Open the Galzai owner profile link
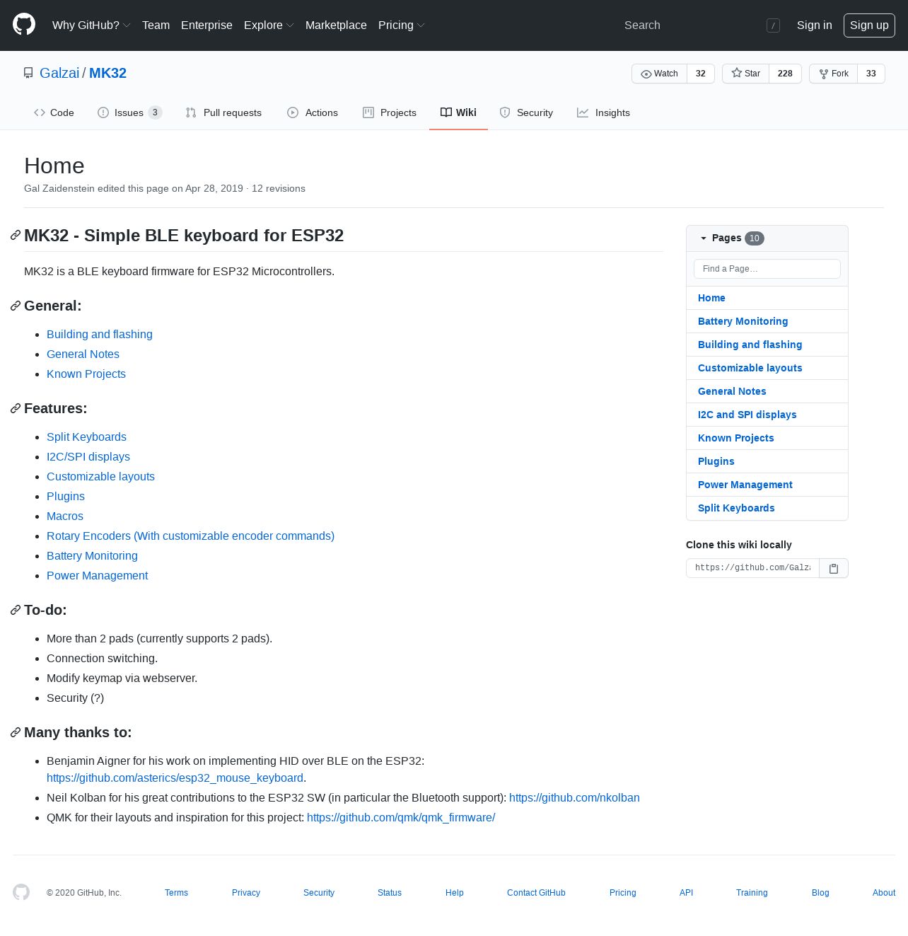This screenshot has width=908, height=936. tap(59, 73)
